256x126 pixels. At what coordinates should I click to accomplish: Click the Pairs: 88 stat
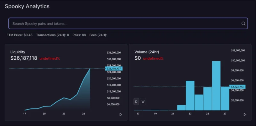(79, 35)
